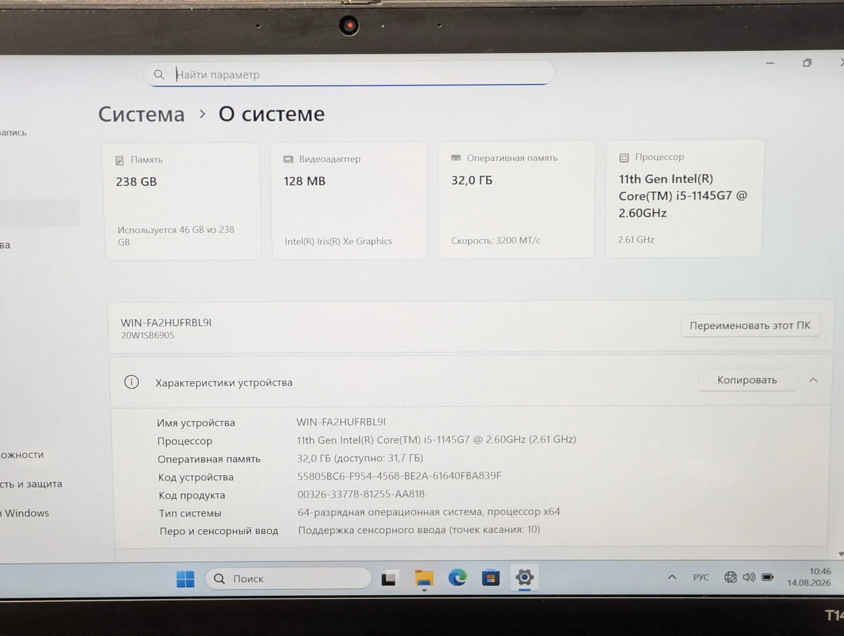Screen dimensions: 844x636
Task: Click the Settings gear taskbar icon
Action: (524, 577)
